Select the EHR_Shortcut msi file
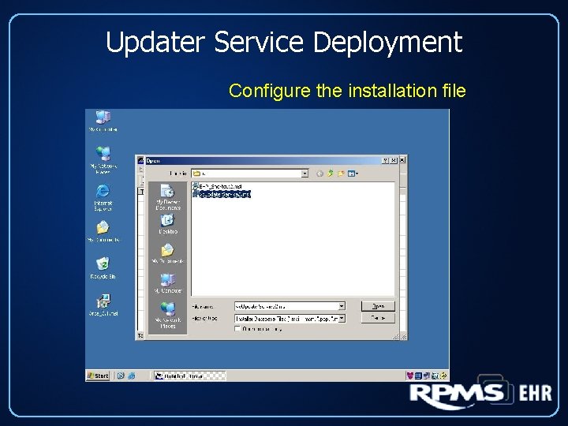Image resolution: width=568 pixels, height=426 pixels. click(x=218, y=186)
